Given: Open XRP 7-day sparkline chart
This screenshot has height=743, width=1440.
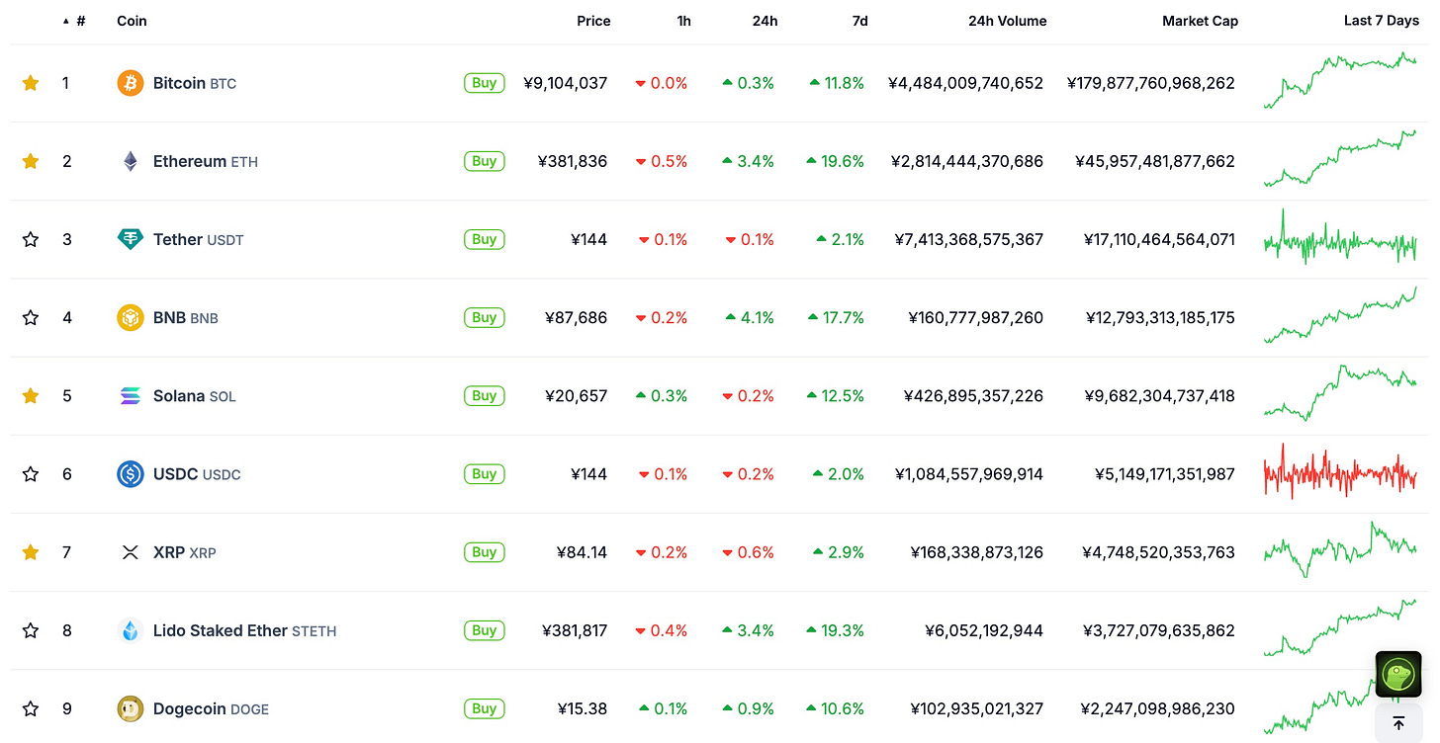Looking at the screenshot, I should [1340, 549].
